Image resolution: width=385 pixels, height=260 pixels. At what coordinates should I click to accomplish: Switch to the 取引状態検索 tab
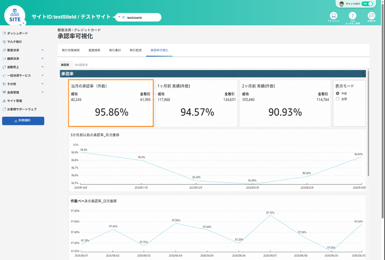(x=71, y=50)
